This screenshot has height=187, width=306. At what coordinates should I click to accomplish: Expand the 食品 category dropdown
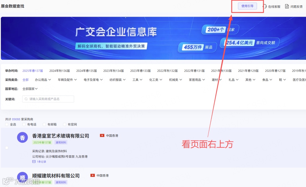(x=267, y=80)
